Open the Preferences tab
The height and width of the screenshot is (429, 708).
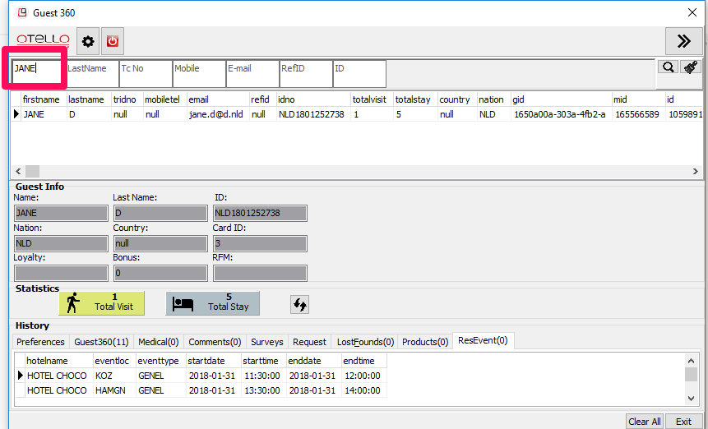click(x=40, y=342)
